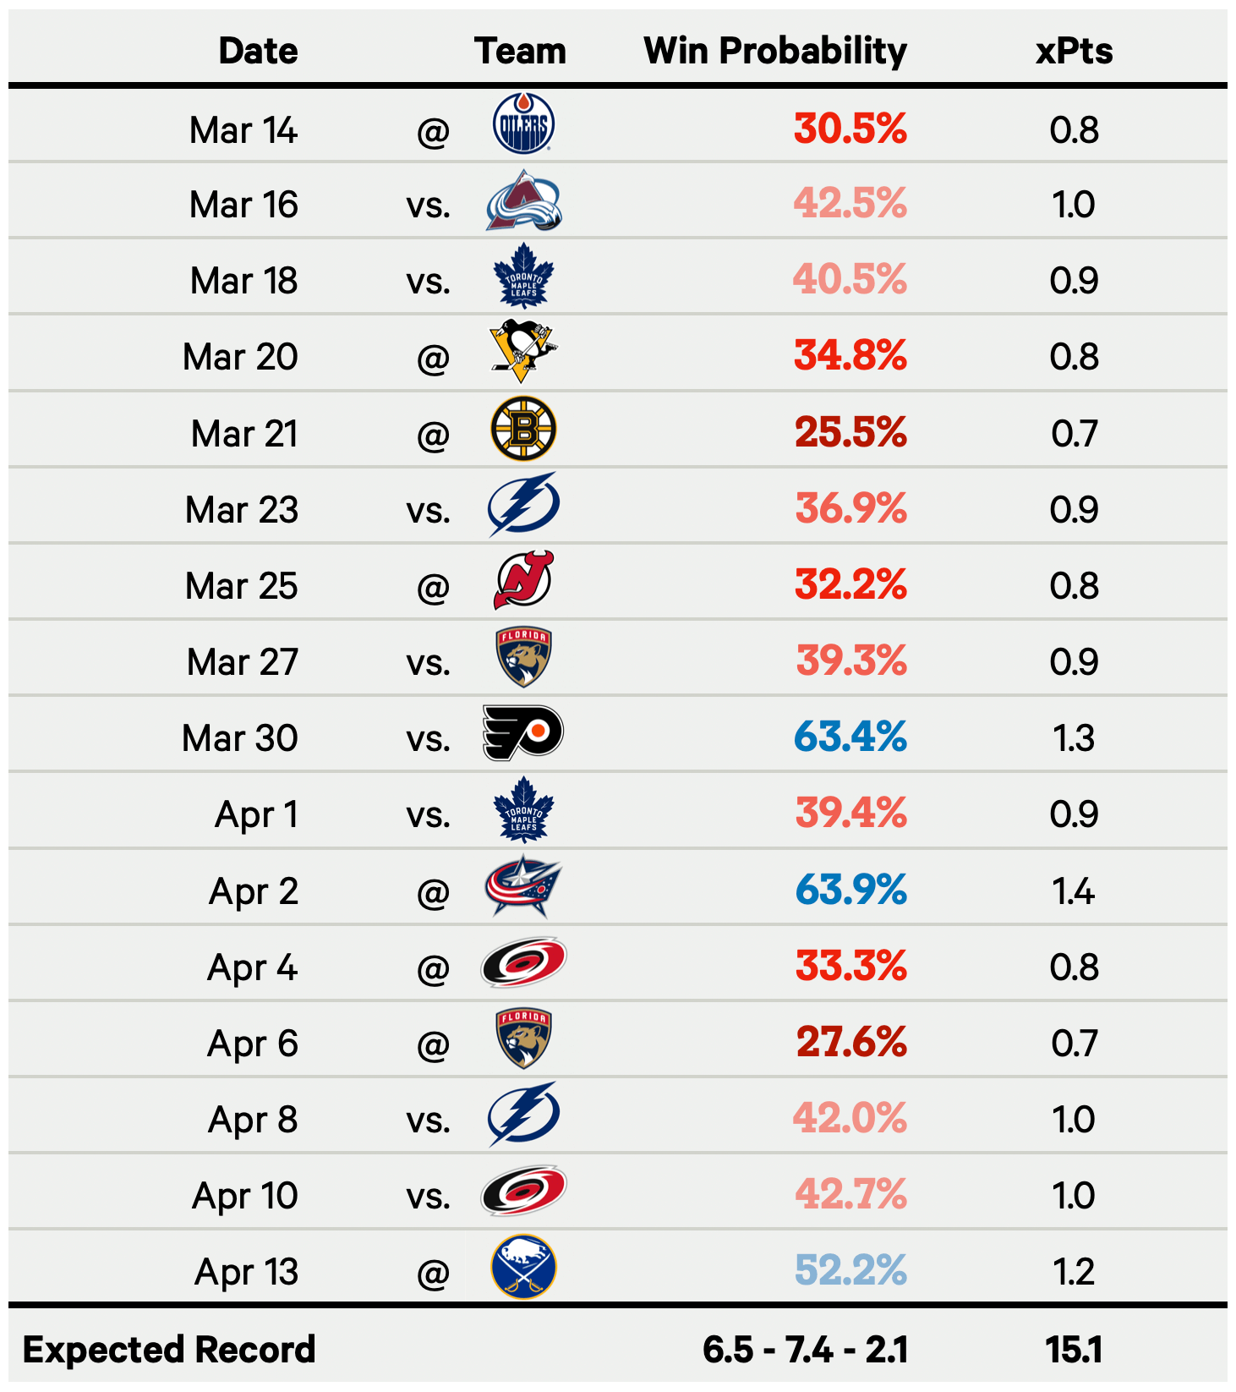Click the Date column header

tap(258, 51)
